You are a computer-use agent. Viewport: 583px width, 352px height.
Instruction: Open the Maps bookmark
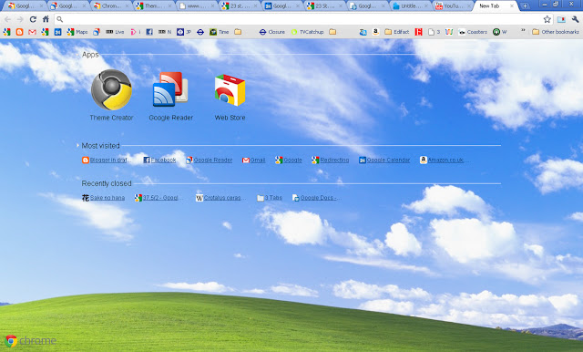point(77,32)
